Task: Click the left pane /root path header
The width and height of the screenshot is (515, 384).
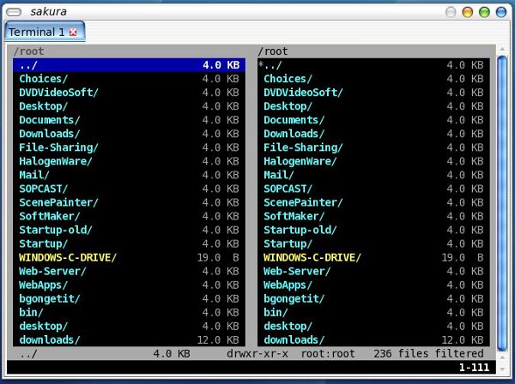Action: click(29, 51)
